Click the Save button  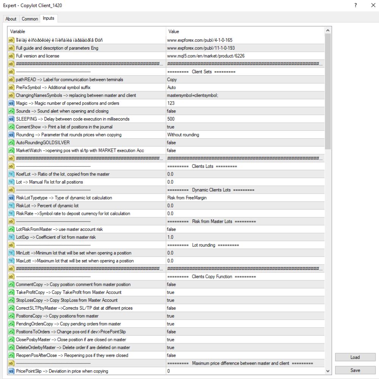[355, 370]
